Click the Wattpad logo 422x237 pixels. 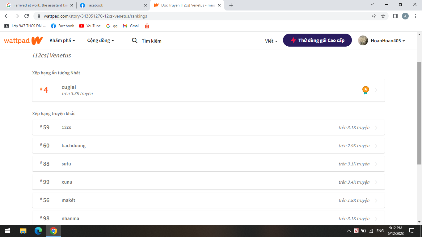tap(23, 40)
